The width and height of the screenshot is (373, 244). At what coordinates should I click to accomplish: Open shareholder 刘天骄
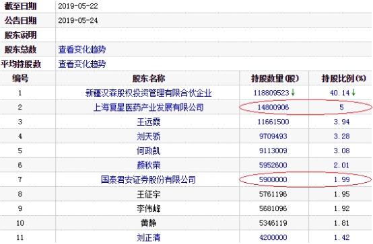(x=148, y=136)
